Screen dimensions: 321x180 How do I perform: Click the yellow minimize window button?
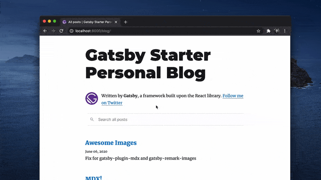[x=49, y=21]
